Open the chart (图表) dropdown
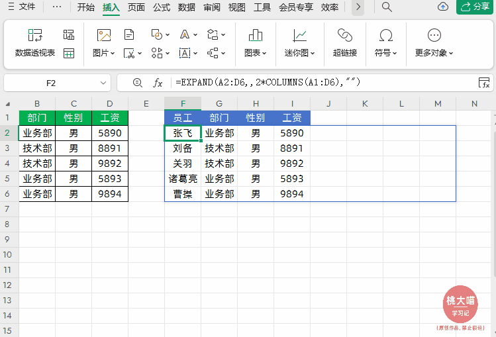Viewport: 496px width, 337px height. tap(255, 53)
